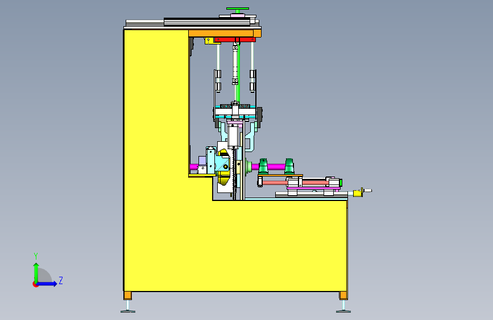This screenshot has height=320, width=493.
Task: Click the blue Z axis arrow of the triad
Action: tap(47, 284)
